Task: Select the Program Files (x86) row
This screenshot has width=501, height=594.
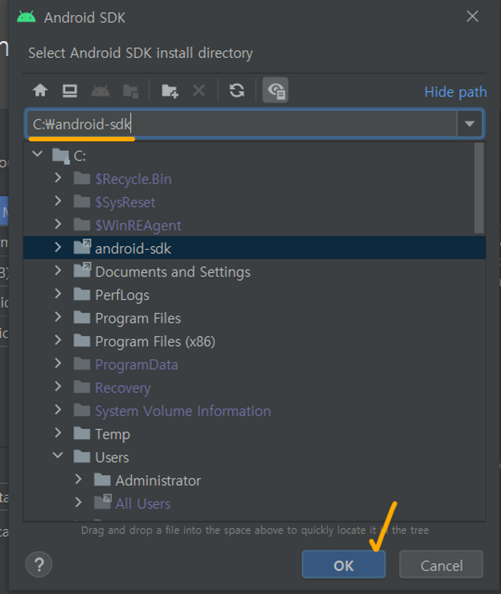Action: (x=254, y=342)
